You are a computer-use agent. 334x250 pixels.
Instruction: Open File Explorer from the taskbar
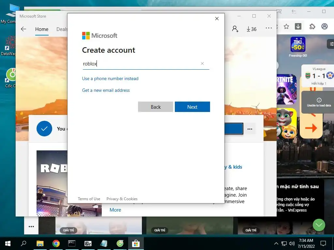pyautogui.click(x=40, y=243)
